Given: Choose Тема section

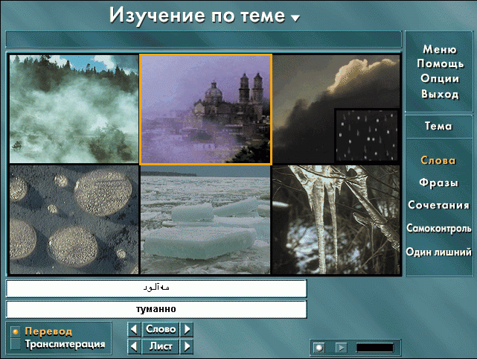Looking at the screenshot, I should pyautogui.click(x=438, y=126).
